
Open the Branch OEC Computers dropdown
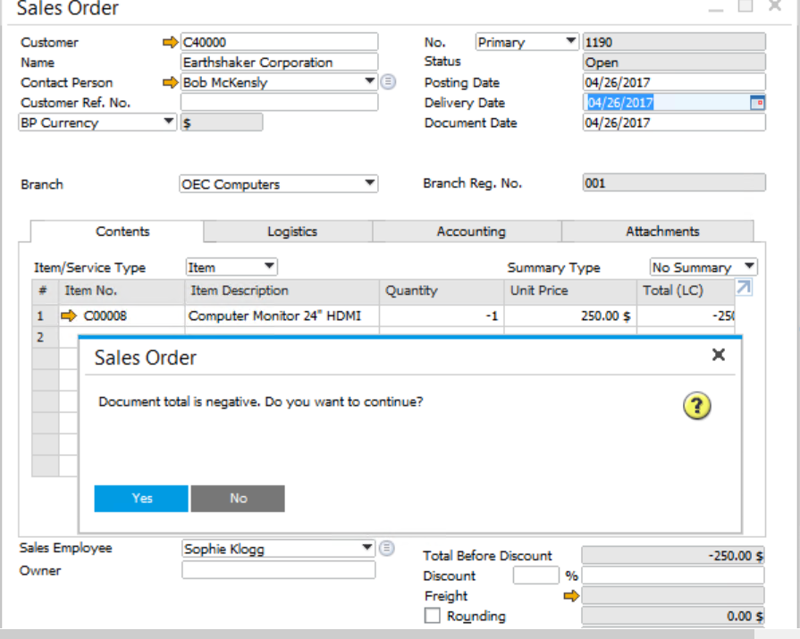(x=369, y=184)
